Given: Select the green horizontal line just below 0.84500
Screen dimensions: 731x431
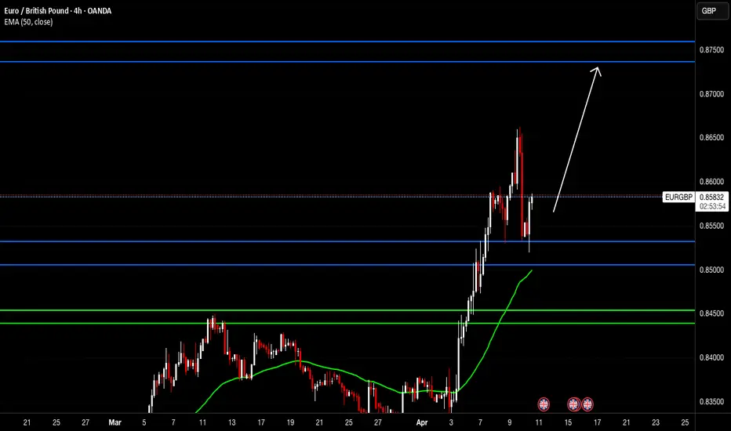Looking at the screenshot, I should pyautogui.click(x=347, y=323).
